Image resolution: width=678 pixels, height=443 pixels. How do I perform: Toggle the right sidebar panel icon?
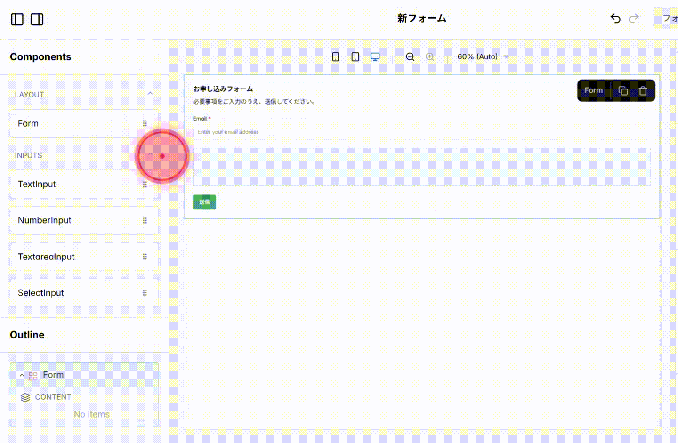37,19
